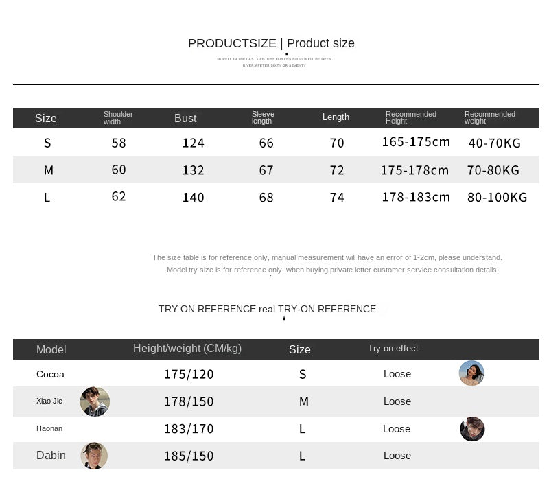Click the Height/weight (CM/kg) column header

click(x=187, y=349)
